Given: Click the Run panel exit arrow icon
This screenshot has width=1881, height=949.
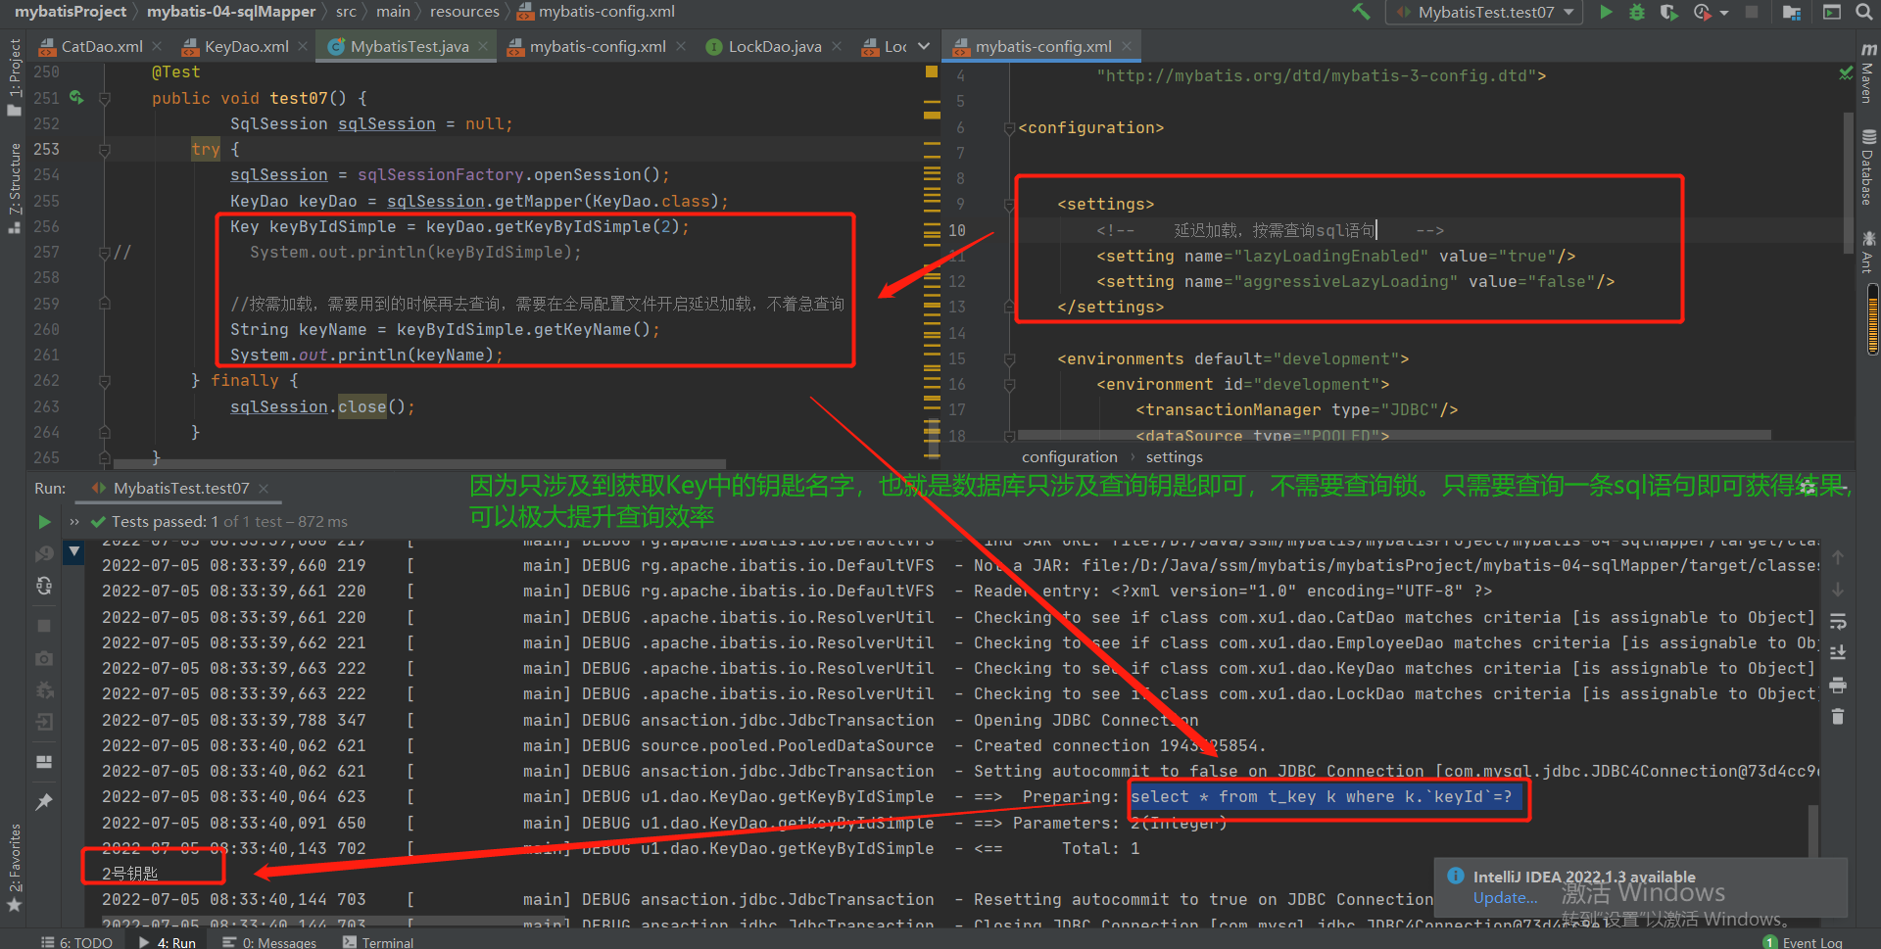Looking at the screenshot, I should 44,722.
